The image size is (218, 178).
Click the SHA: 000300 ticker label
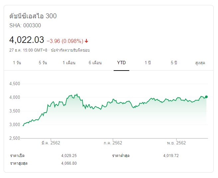click(x=25, y=25)
